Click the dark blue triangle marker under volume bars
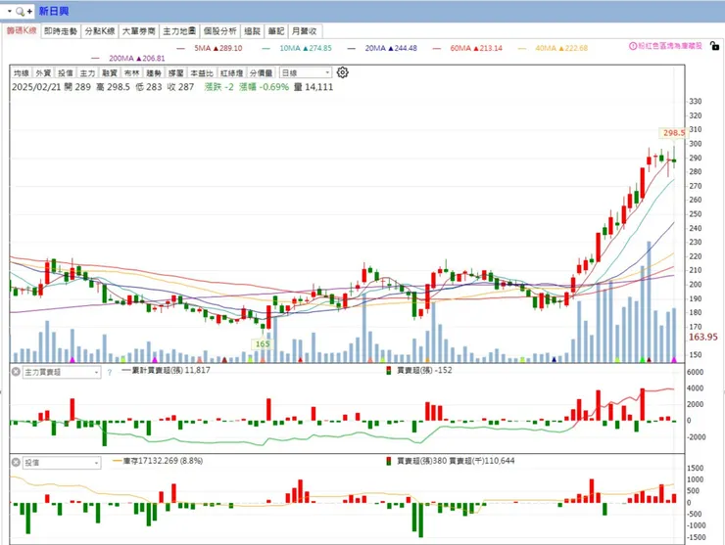The height and width of the screenshot is (545, 725). pyautogui.click(x=554, y=359)
